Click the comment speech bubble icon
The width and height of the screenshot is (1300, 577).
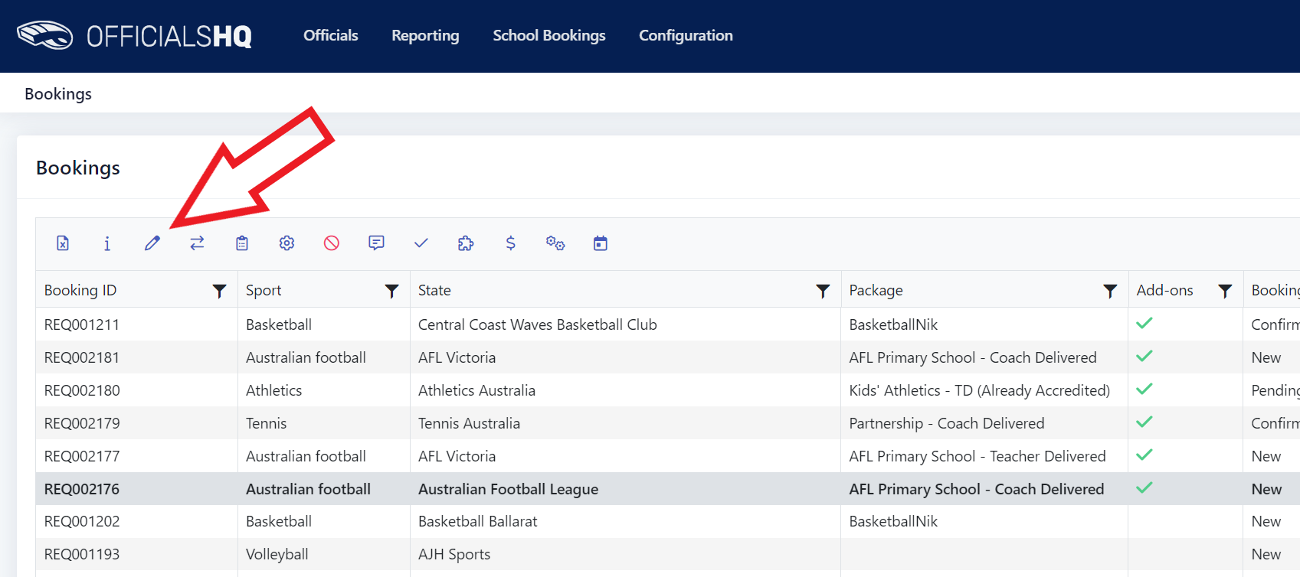click(376, 243)
